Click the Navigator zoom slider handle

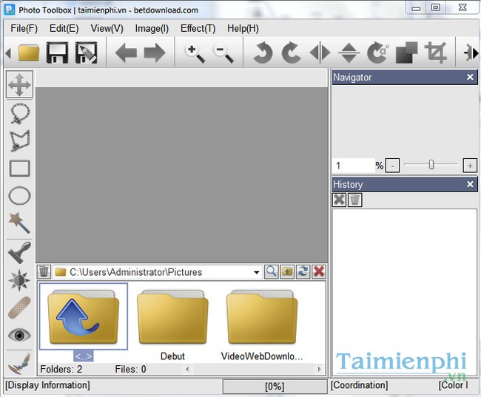(x=431, y=165)
